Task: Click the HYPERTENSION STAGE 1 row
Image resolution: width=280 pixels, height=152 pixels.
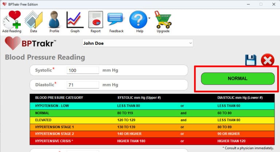Action: pyautogui.click(x=152, y=127)
